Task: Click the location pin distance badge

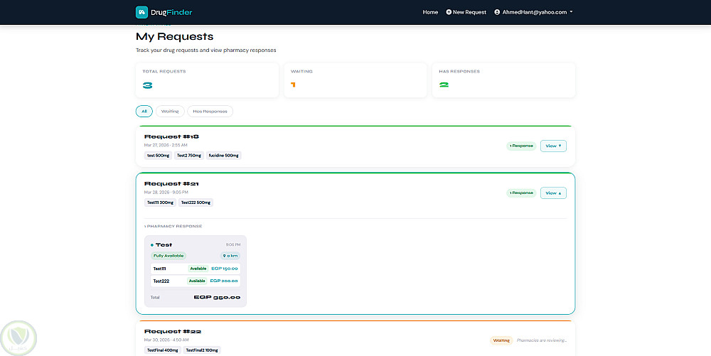Action: (x=230, y=256)
